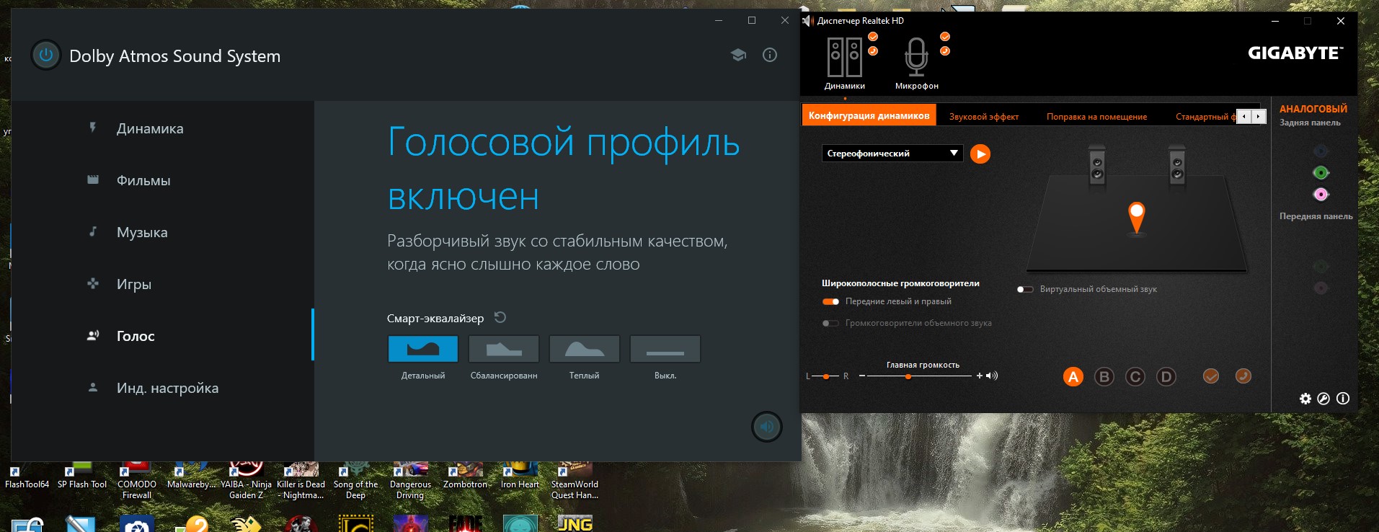
Task: Enable Виртуальный объемный звук
Action: (1025, 289)
